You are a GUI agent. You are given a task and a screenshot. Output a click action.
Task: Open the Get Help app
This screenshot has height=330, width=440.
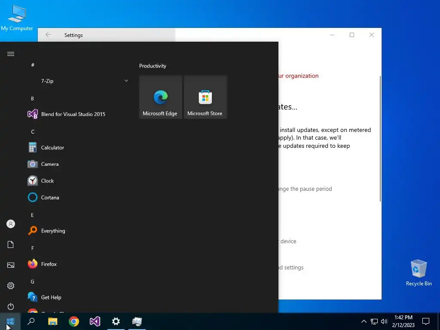[x=78, y=297]
